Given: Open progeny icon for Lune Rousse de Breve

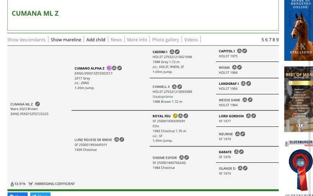Looking at the screenshot, I should 116,139.
